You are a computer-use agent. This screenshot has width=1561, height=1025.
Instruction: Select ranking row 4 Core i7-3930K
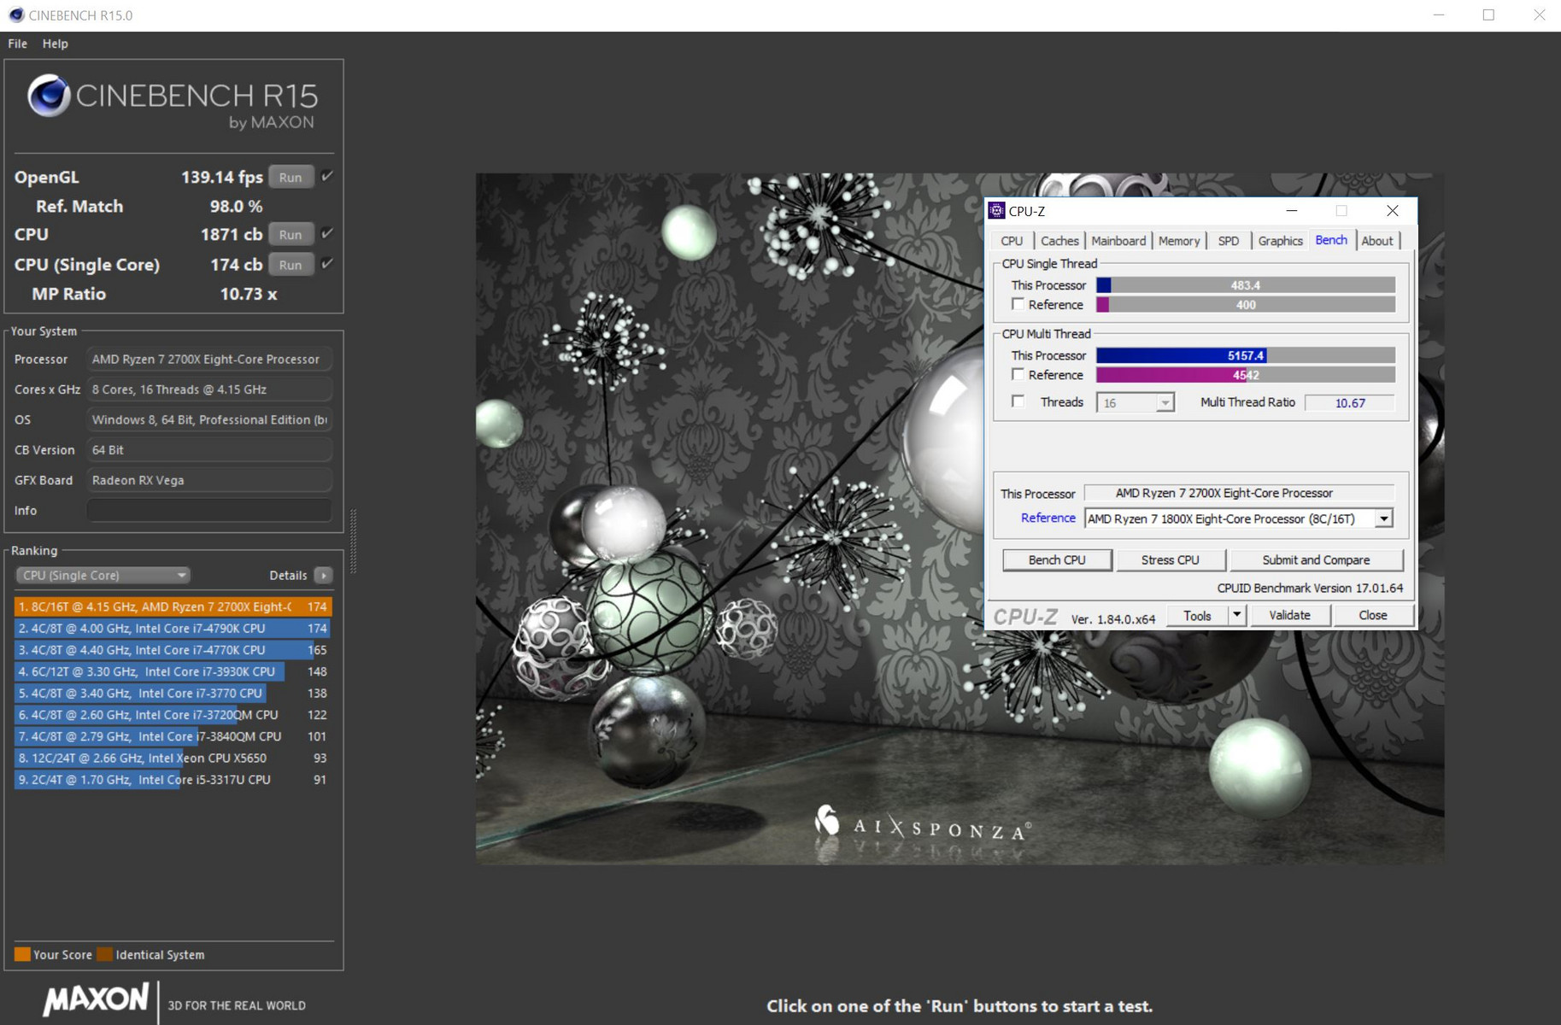pyautogui.click(x=173, y=671)
